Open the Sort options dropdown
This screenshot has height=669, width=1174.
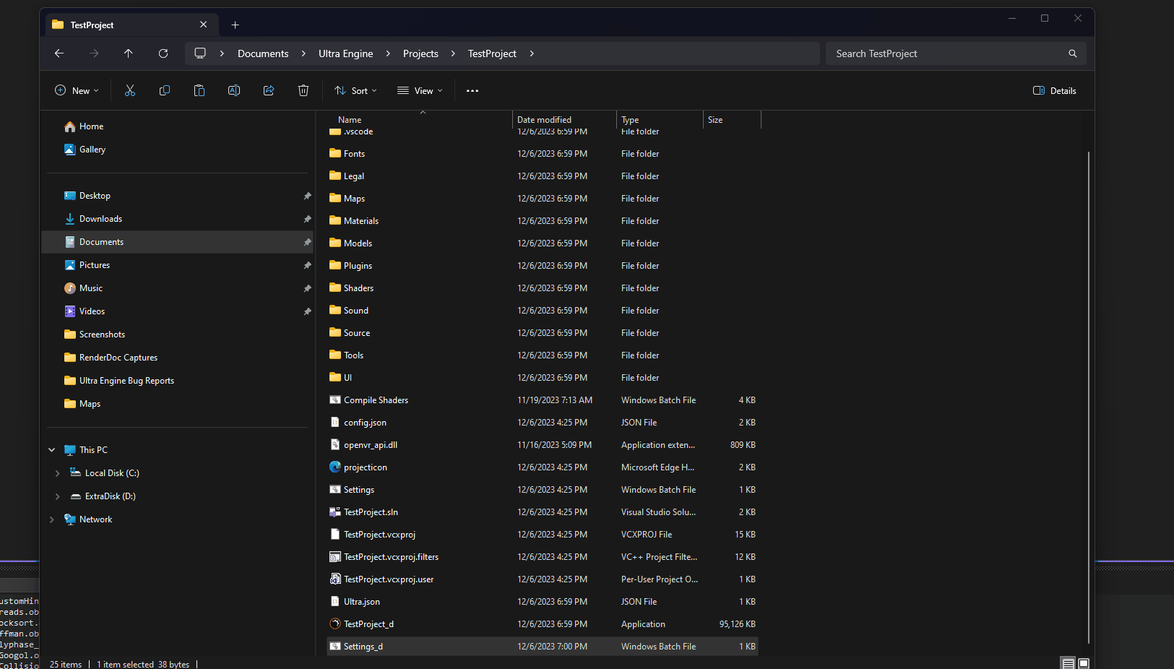355,90
